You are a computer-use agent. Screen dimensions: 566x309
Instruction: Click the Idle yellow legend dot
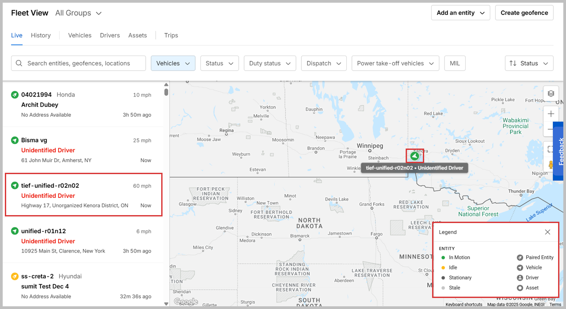coord(443,268)
